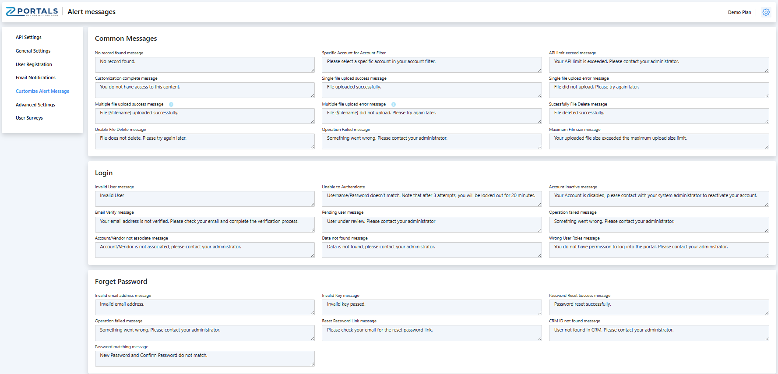Click the Password matching message textarea
778x374 pixels.
[204, 359]
